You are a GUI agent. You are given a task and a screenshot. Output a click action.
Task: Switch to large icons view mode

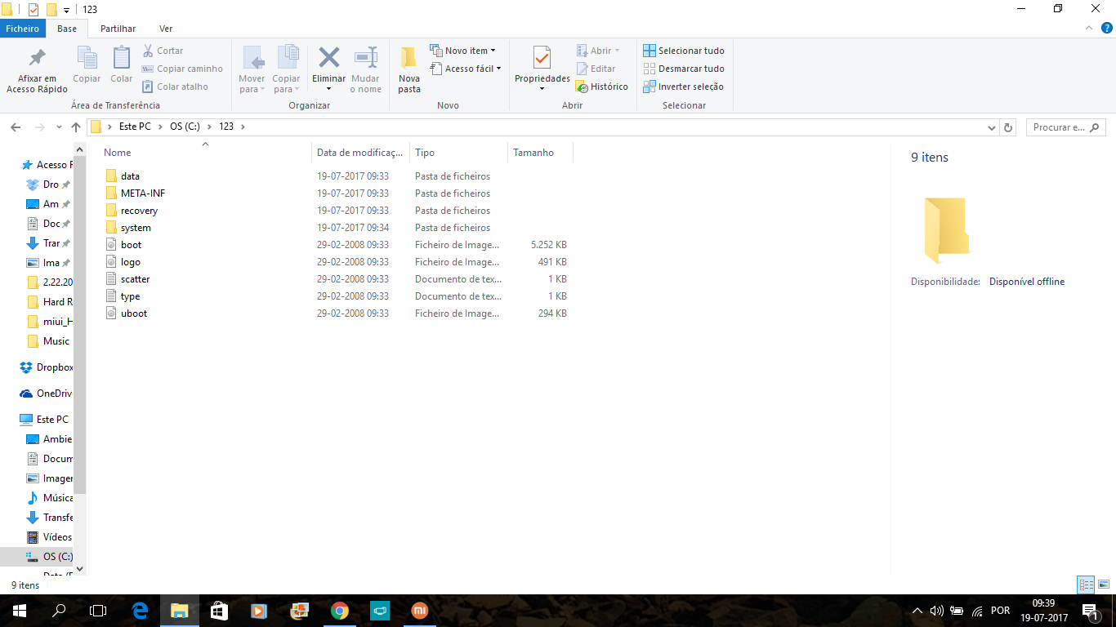[1104, 585]
